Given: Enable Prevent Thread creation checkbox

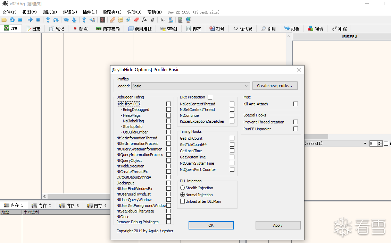Looking at the screenshot, I should coord(296,122).
